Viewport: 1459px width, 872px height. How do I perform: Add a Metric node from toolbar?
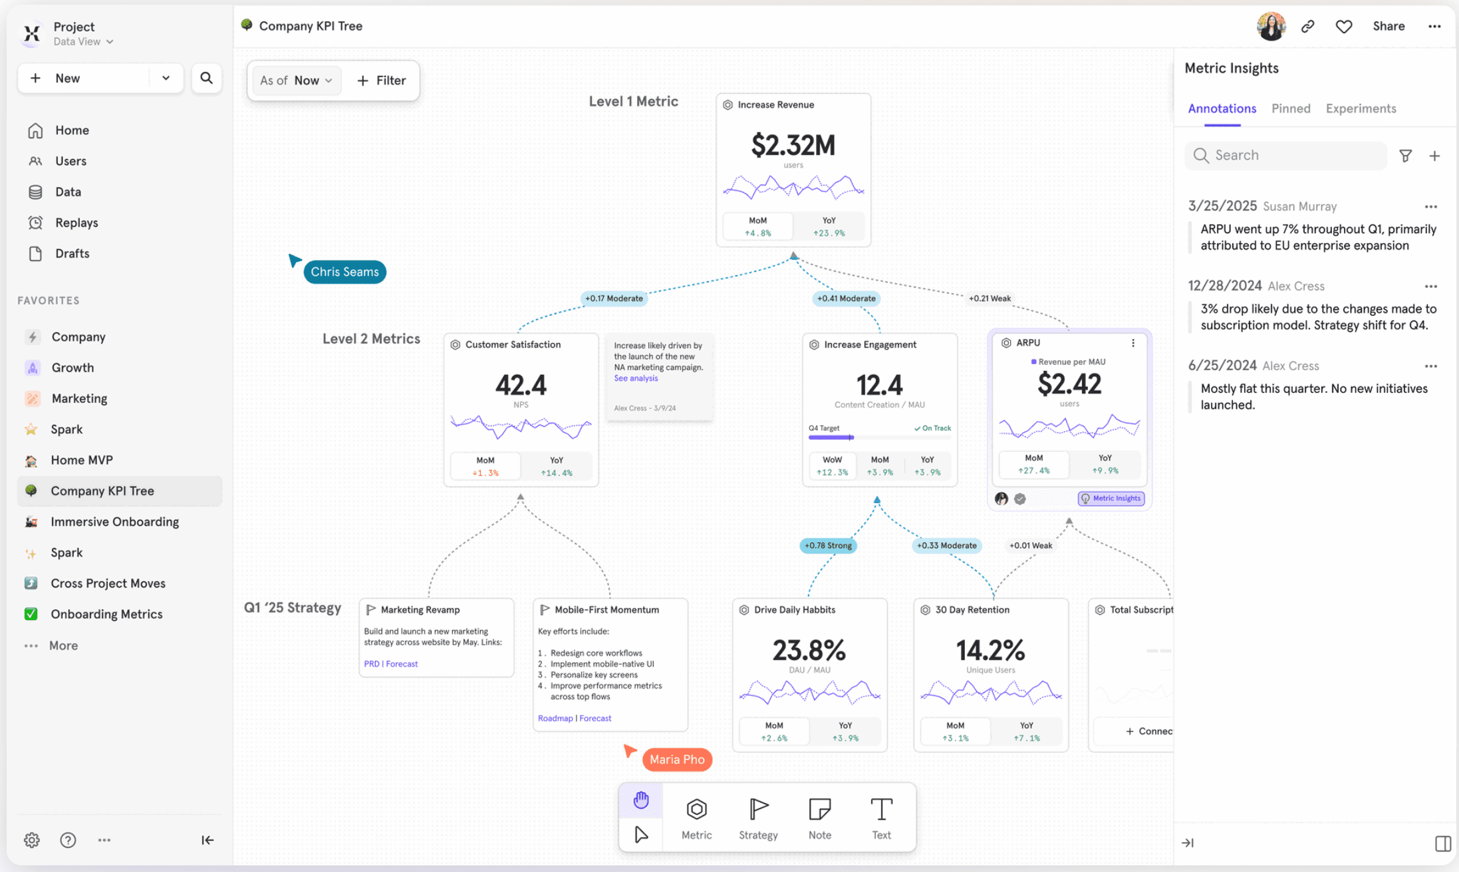(x=696, y=818)
